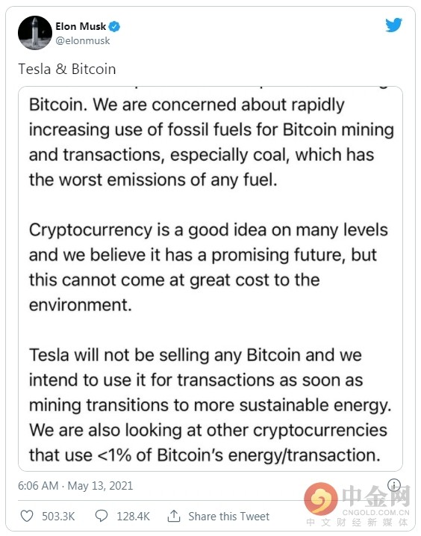Click the share upload arrow icon
Screen dimensions: 421x536
coord(174,516)
